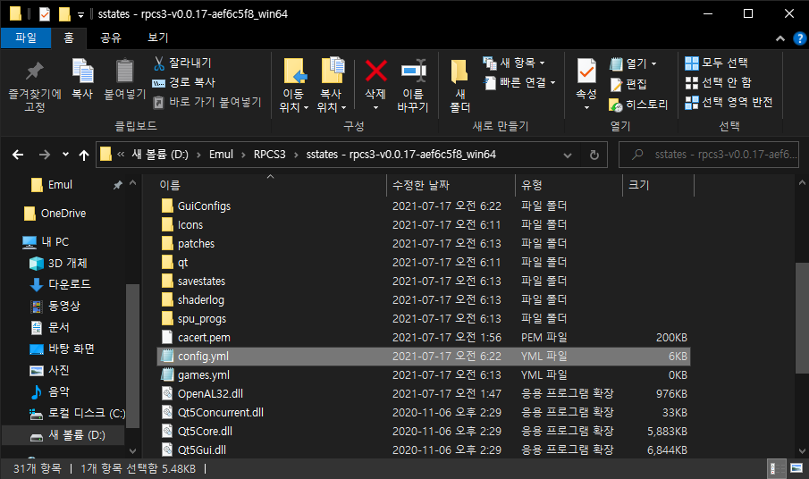Click RPCS3 in the address bar

pyautogui.click(x=269, y=155)
